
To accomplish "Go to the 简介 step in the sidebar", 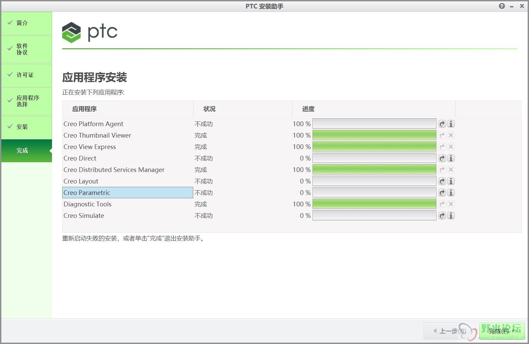I will pyautogui.click(x=27, y=23).
